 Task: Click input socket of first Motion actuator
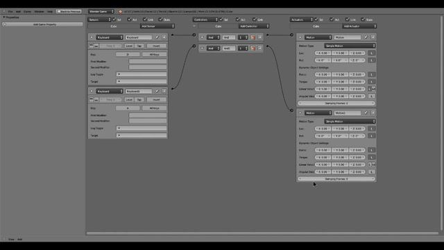coord(291,35)
